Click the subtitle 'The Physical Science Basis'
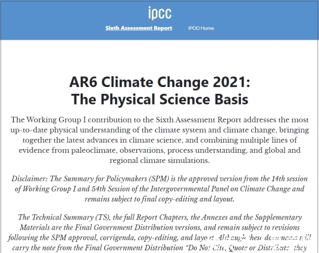The height and width of the screenshot is (253, 319). pyautogui.click(x=159, y=99)
